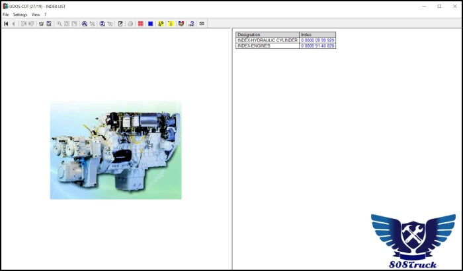Image resolution: width=463 pixels, height=271 pixels.
Task: Open the View menu
Action: pyautogui.click(x=36, y=15)
